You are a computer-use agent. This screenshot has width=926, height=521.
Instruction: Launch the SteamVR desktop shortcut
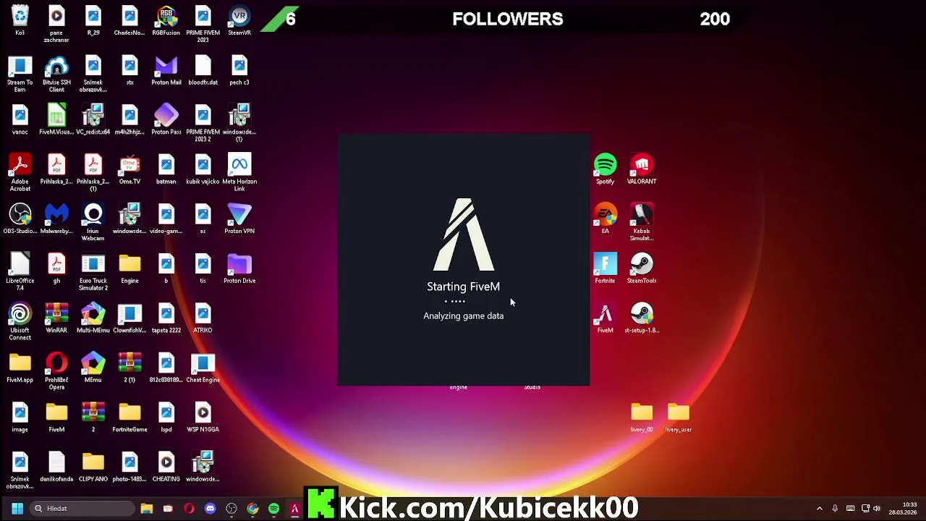[x=239, y=20]
